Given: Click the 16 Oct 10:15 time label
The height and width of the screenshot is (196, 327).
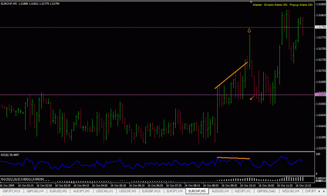Looking at the screenshot, I should pyautogui.click(x=248, y=186).
